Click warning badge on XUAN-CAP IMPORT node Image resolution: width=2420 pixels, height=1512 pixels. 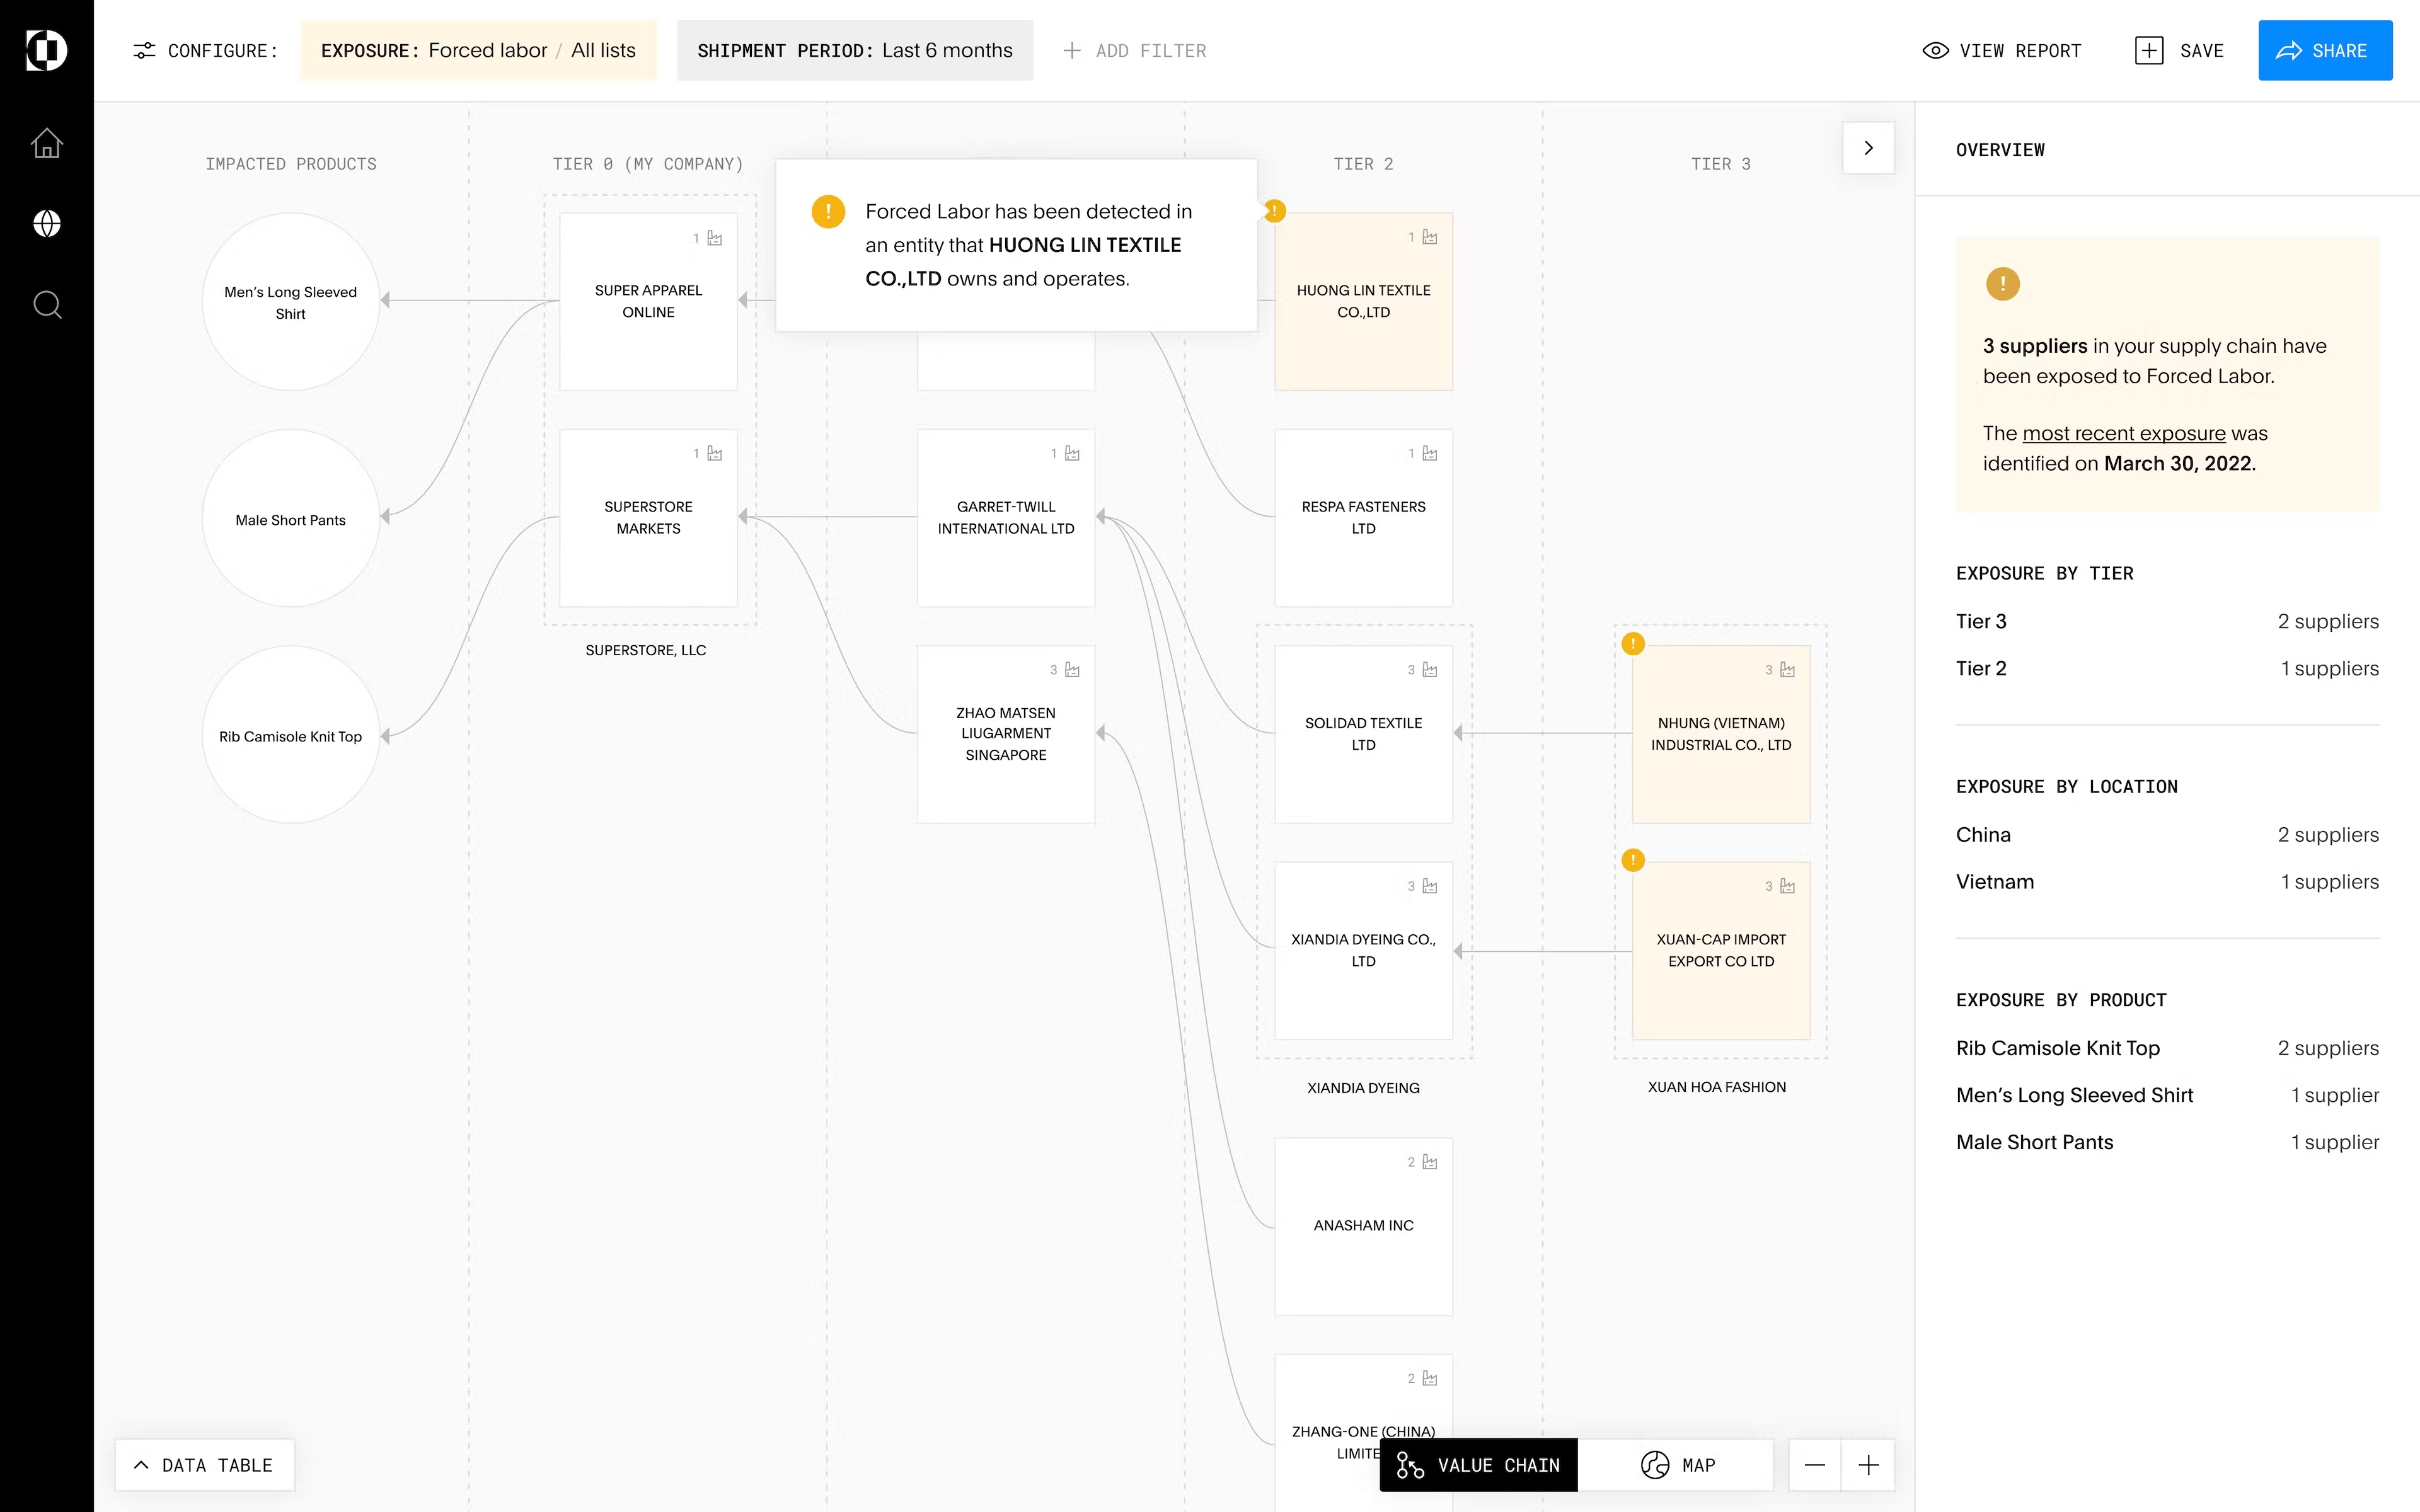1632,860
